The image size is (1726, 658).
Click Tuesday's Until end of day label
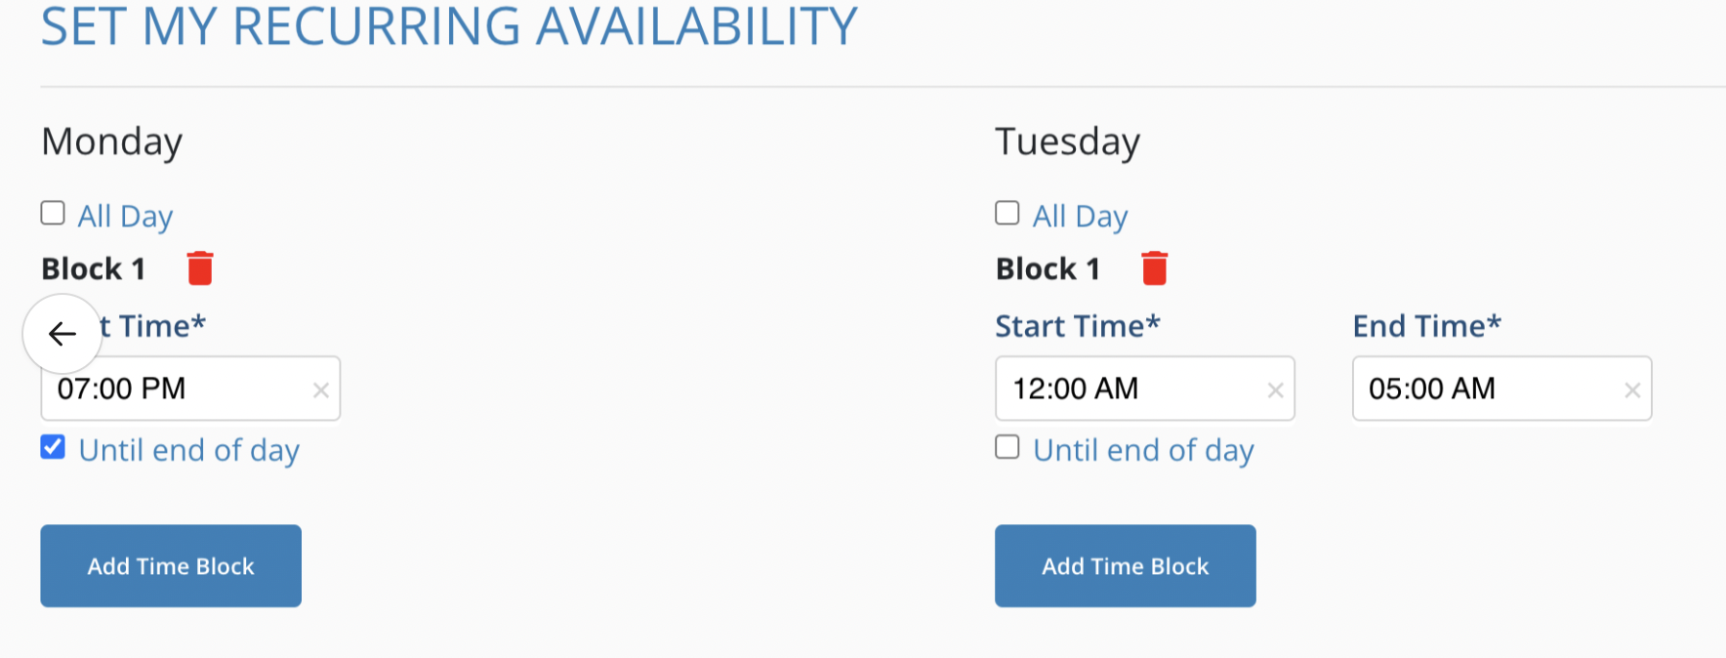(1144, 450)
